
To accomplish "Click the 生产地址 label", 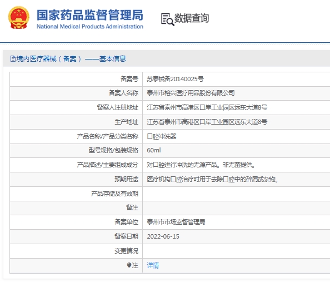I will [126, 122].
